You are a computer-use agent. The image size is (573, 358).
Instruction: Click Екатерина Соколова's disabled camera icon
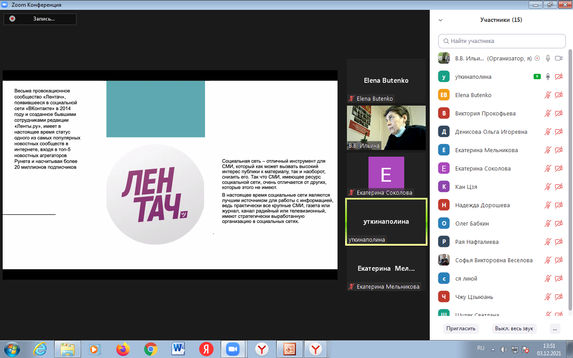pos(558,168)
